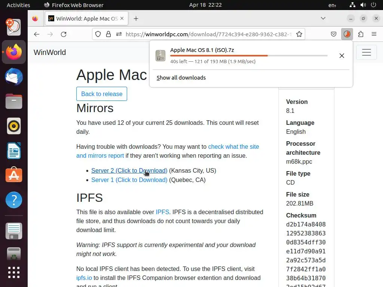Expand the list all tabs chevron

coord(323,18)
